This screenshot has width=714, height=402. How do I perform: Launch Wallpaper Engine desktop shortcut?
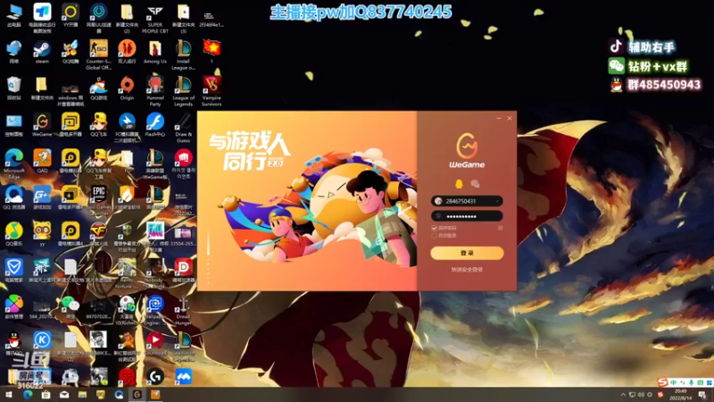click(x=154, y=310)
